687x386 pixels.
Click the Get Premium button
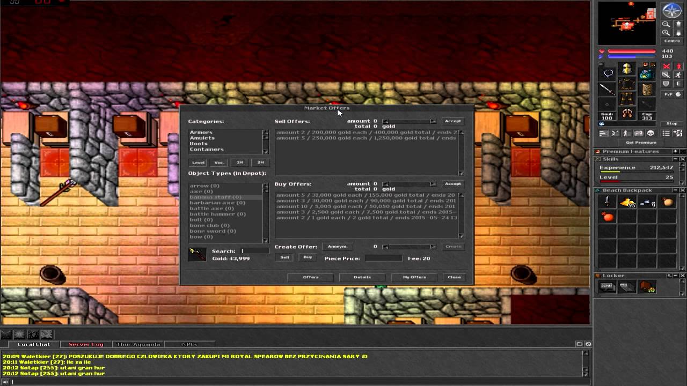(x=641, y=143)
